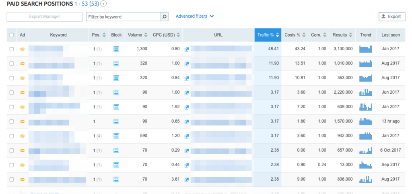The image size is (412, 194).
Task: Expand the Advanced filters dropdown
Action: 195,16
